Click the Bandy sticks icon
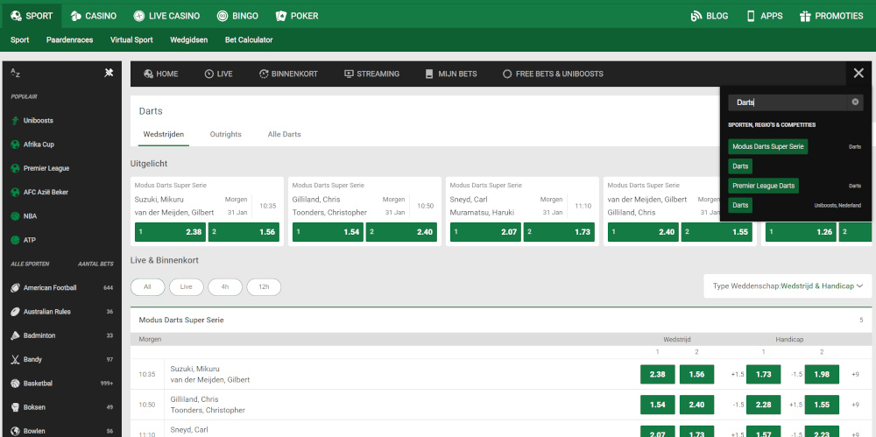Viewport: 876px width, 437px height. point(15,359)
